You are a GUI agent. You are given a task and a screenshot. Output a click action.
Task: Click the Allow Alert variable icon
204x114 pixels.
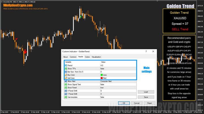(x=66, y=81)
